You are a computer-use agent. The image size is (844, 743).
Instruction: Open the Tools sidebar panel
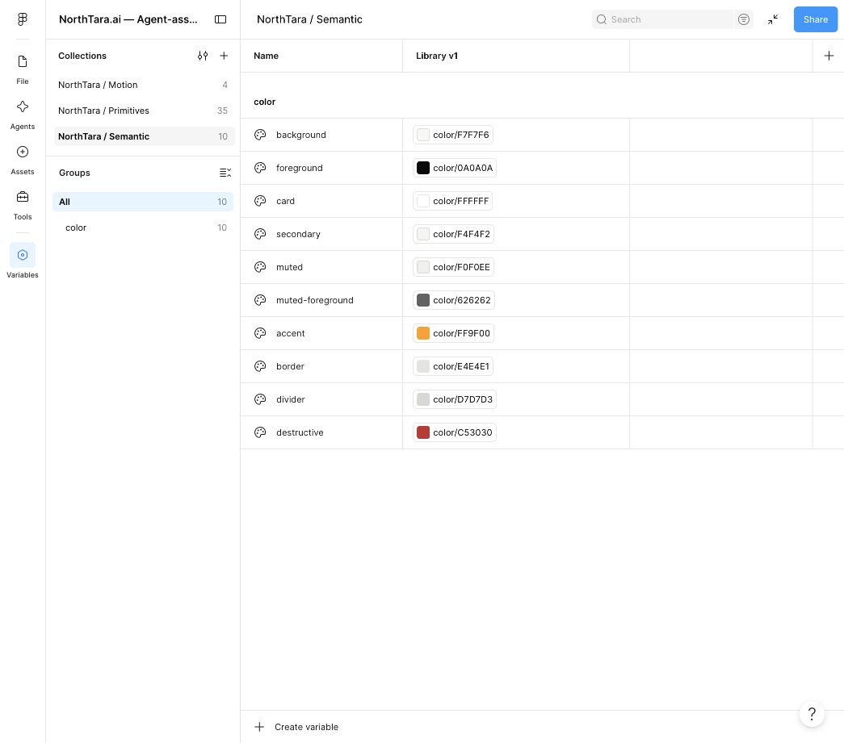pos(22,205)
